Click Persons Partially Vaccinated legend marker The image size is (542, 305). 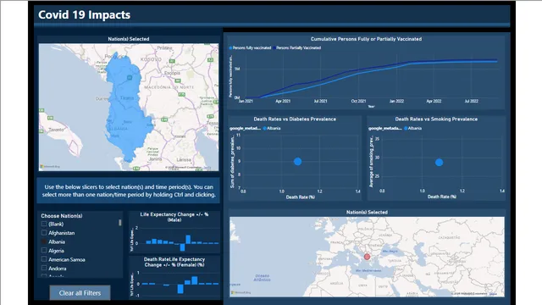coord(274,48)
